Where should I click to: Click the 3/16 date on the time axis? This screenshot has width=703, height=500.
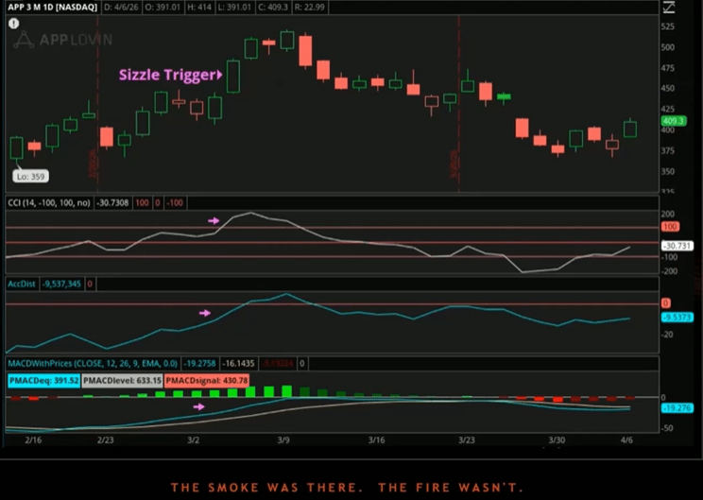click(376, 440)
